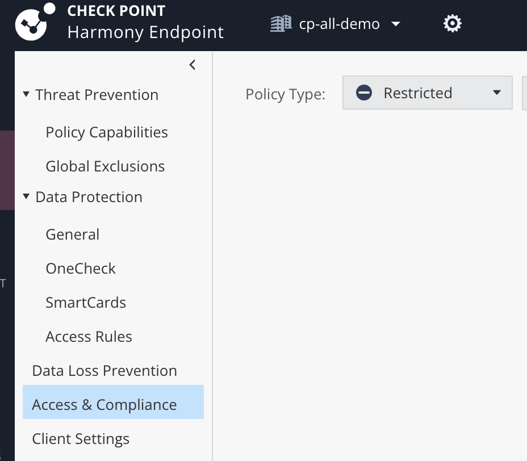
Task: Go to Data Loss Prevention
Action: point(104,370)
